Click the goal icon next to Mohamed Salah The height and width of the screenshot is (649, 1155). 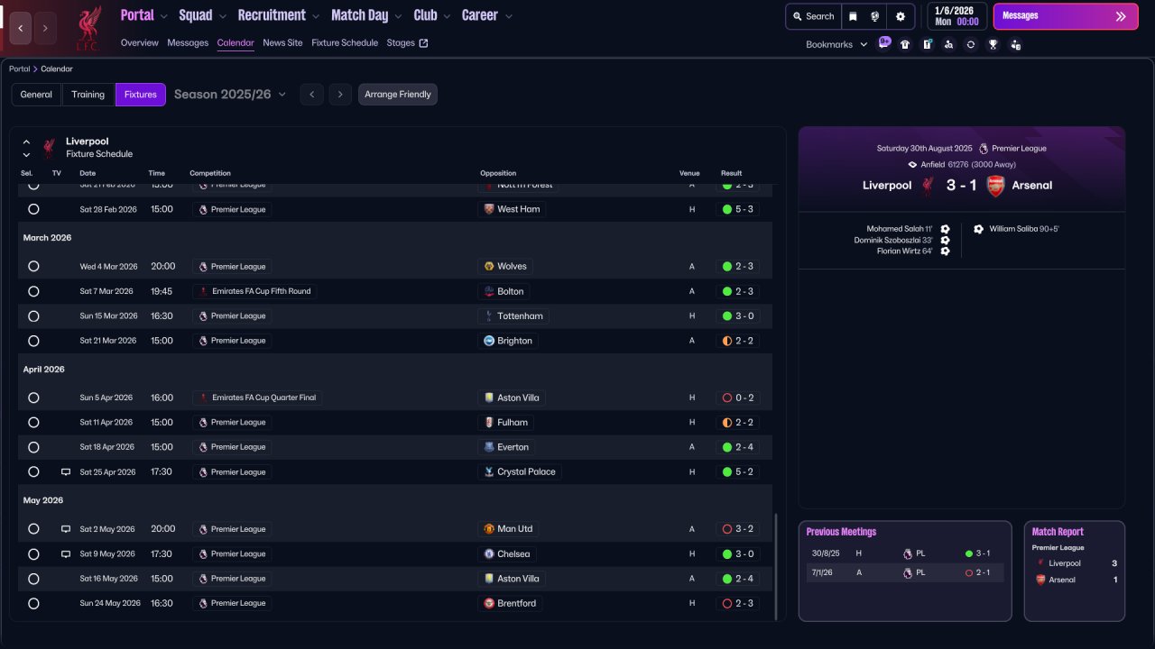945,229
